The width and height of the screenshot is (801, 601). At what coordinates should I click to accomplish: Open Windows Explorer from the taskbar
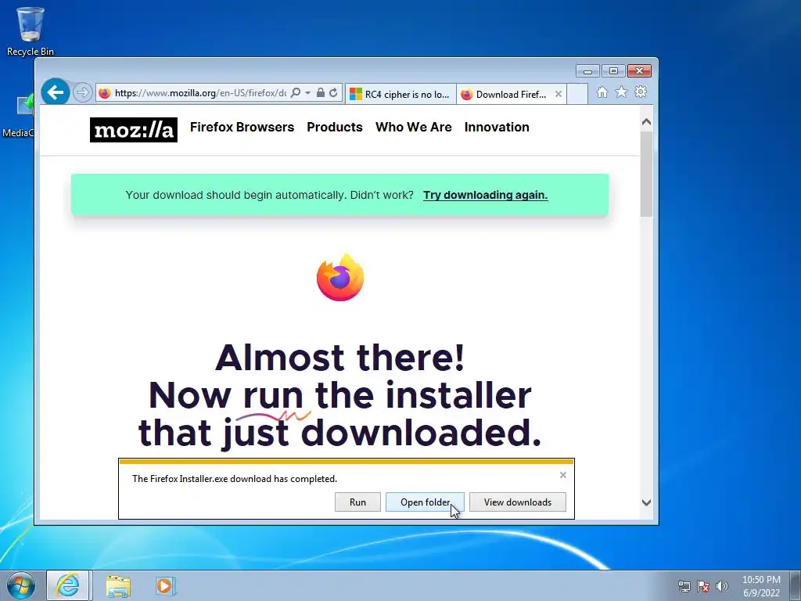tap(118, 586)
